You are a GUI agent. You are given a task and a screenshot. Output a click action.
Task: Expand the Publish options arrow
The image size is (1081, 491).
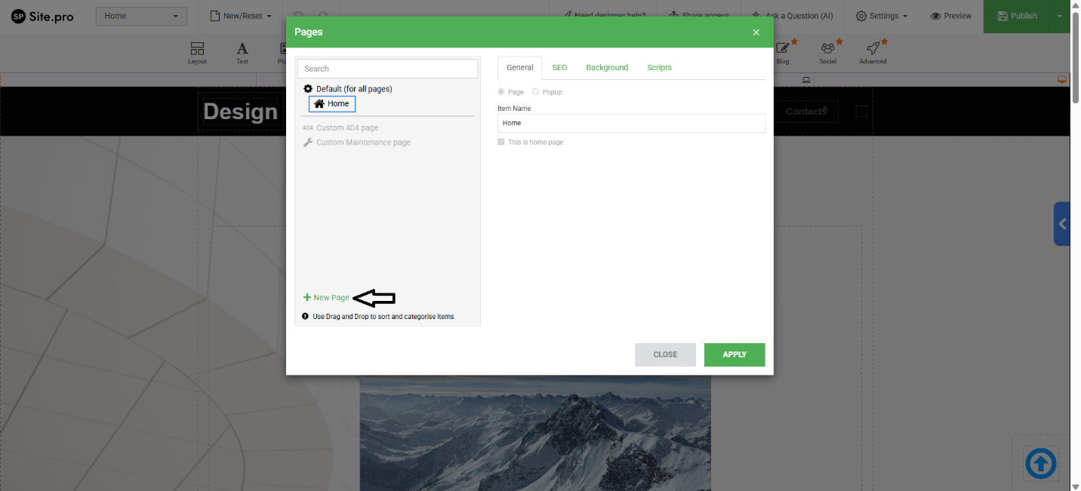1059,16
